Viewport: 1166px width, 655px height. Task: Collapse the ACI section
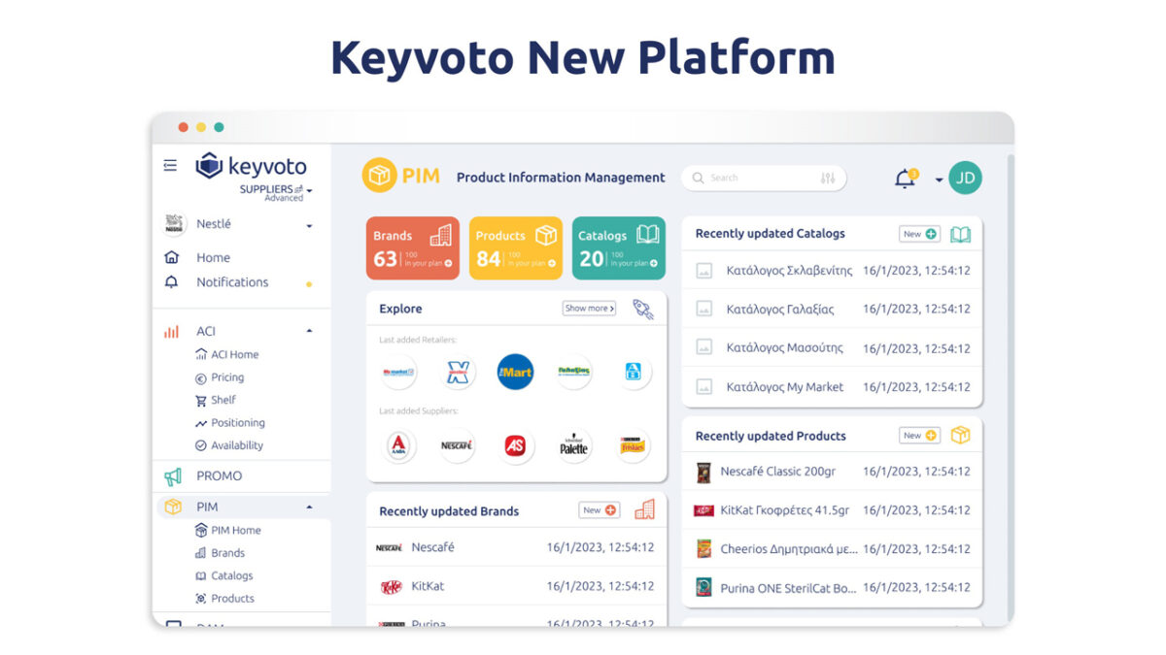(309, 331)
